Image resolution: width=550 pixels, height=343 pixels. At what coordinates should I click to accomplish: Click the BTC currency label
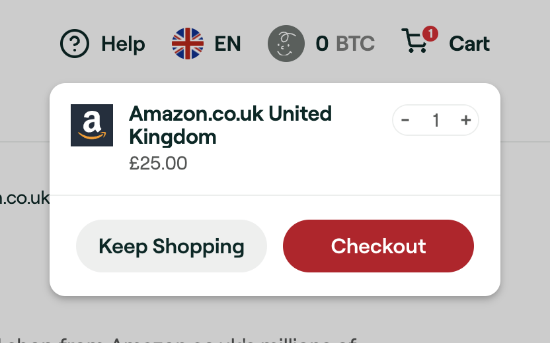click(356, 44)
